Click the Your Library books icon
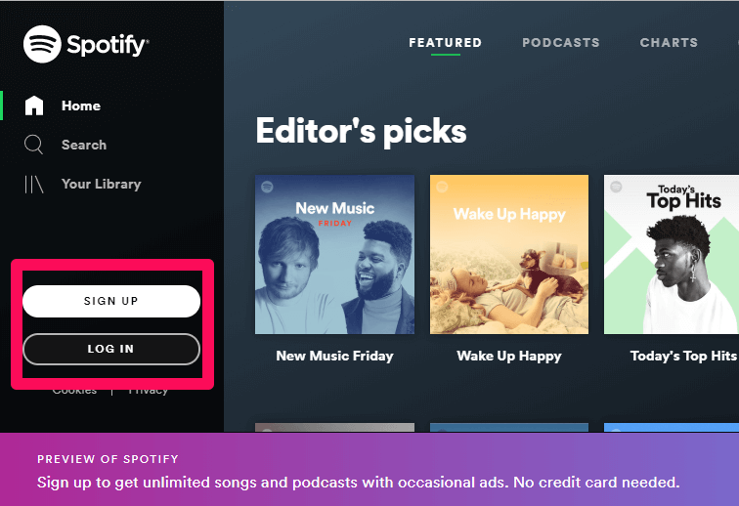This screenshot has width=739, height=506. (34, 185)
